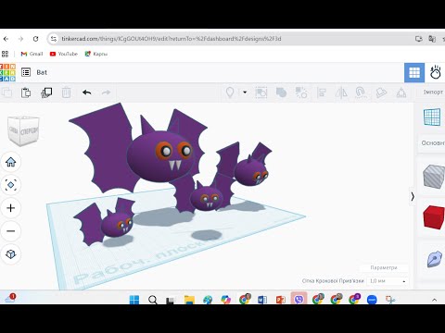Open PowerPoint from the taskbar
This screenshot has width=445, height=333.
click(280, 300)
